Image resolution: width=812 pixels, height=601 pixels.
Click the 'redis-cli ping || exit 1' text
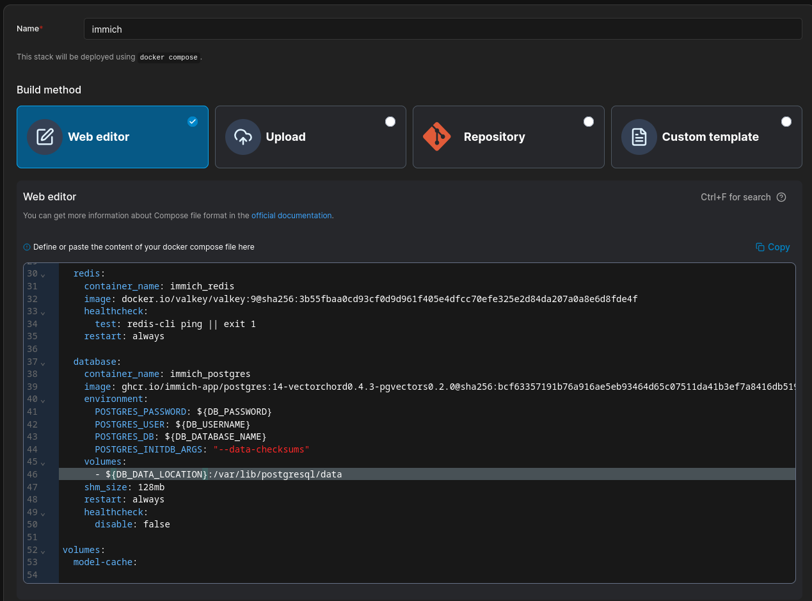(191, 324)
